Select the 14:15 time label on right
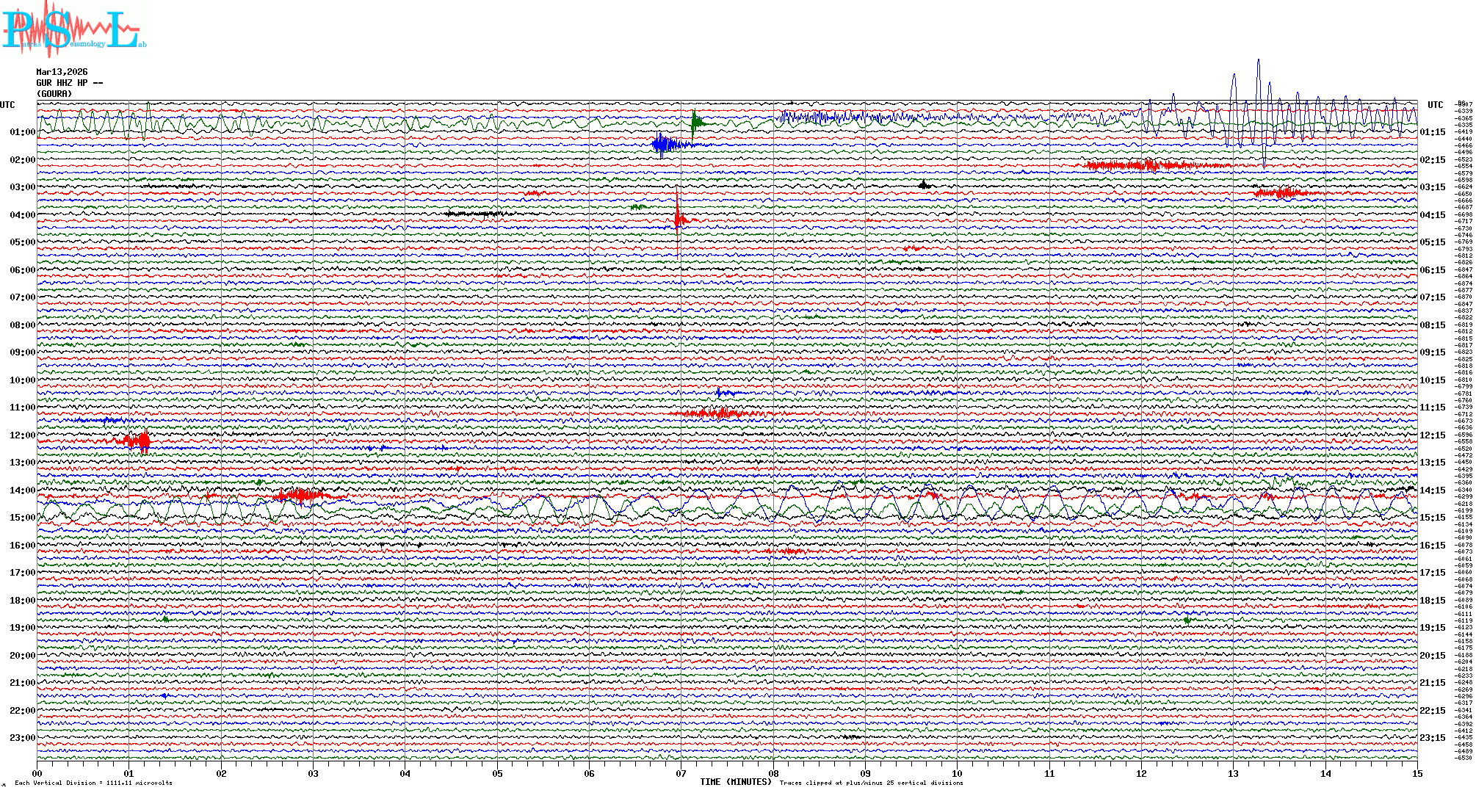This screenshot has height=793, width=1476. tap(1432, 490)
